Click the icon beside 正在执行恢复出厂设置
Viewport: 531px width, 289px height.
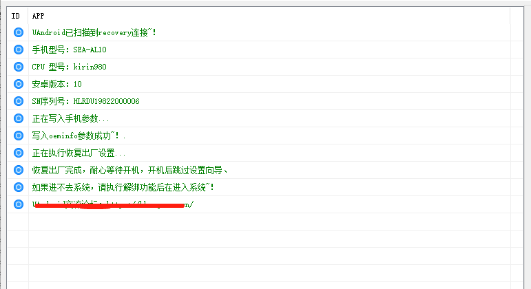pyautogui.click(x=19, y=153)
